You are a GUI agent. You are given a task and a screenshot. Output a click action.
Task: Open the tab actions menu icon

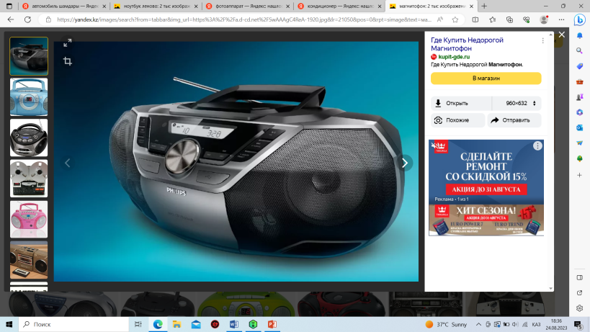point(9,6)
